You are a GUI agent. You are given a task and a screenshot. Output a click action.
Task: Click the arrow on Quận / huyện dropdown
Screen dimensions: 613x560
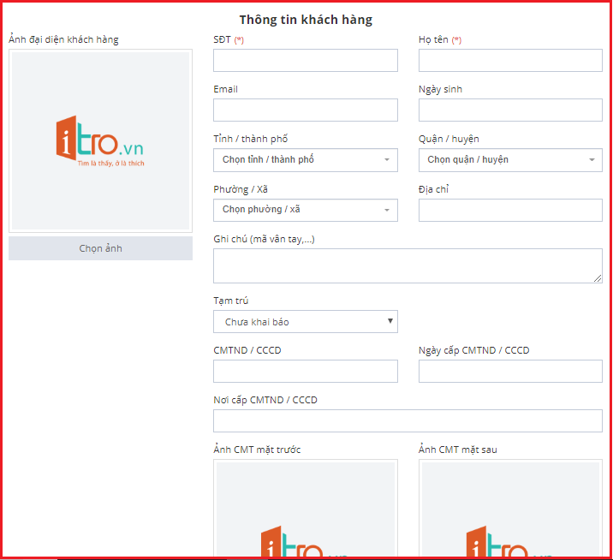coord(592,160)
